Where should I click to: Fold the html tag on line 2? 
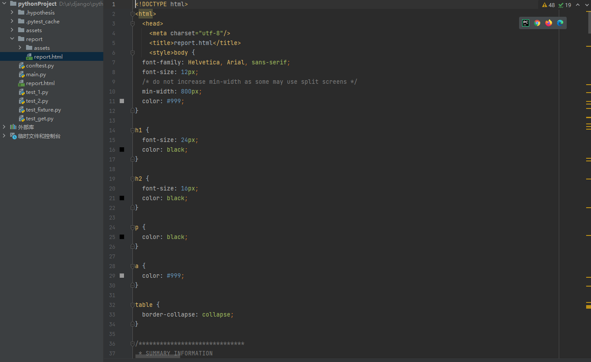[132, 14]
